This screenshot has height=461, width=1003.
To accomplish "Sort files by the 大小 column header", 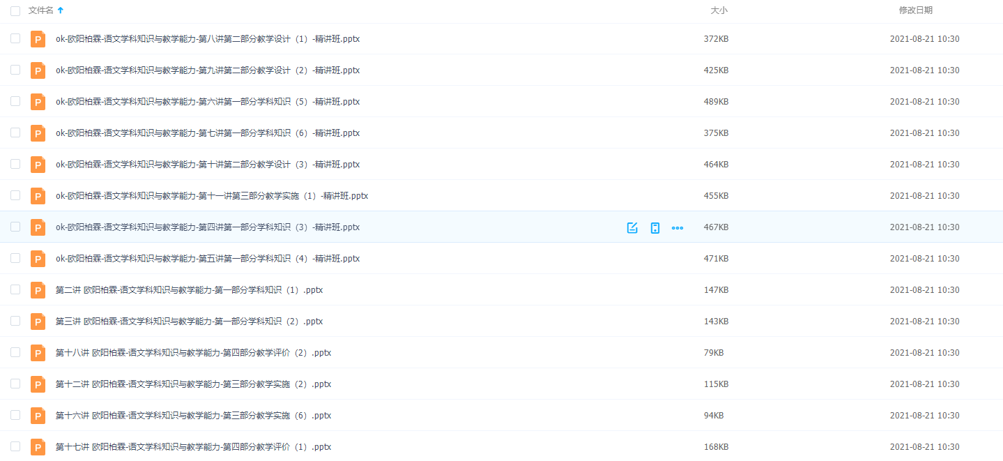I will [719, 10].
